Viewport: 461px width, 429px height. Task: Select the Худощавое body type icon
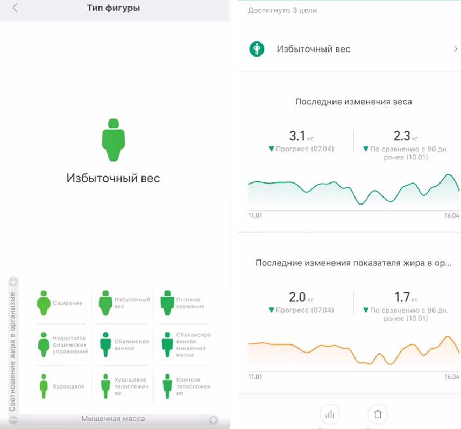click(44, 386)
